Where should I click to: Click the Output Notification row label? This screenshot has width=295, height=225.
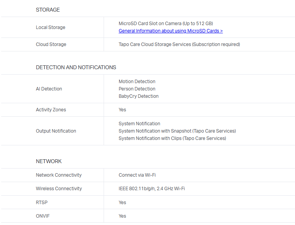pos(56,131)
